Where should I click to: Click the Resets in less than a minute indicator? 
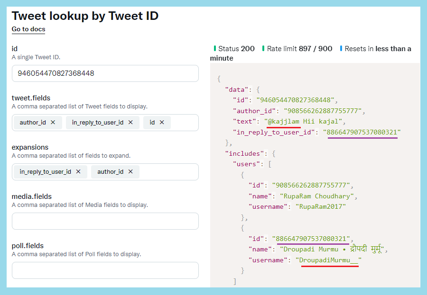point(310,54)
